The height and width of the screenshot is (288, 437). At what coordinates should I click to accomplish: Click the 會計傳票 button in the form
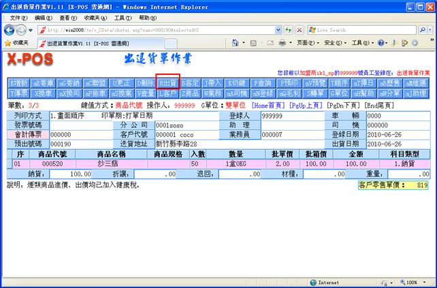click(x=27, y=135)
